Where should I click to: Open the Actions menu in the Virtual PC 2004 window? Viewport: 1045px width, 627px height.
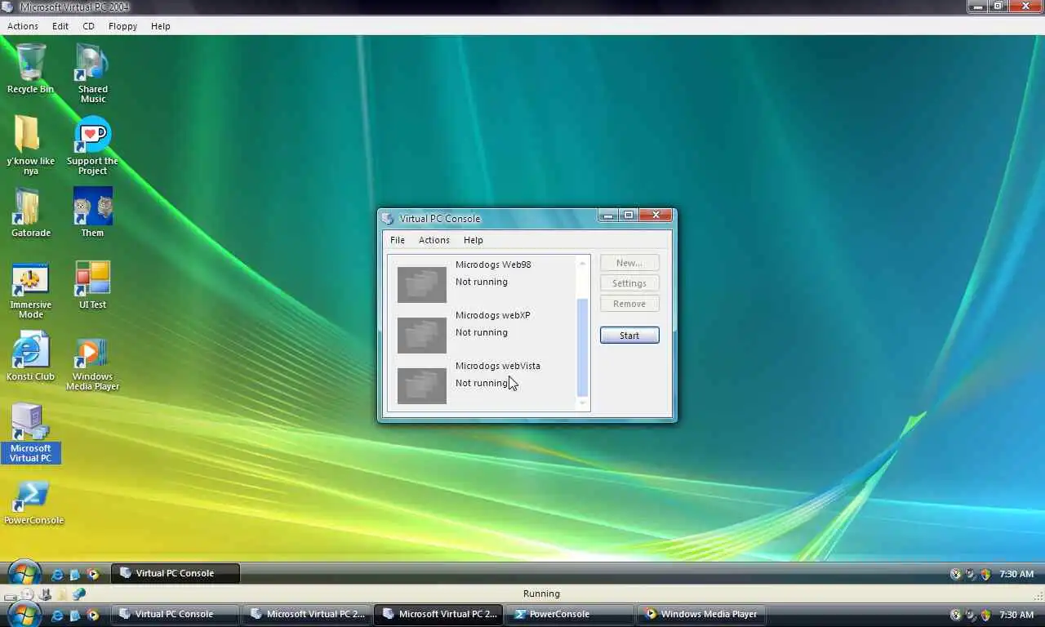tap(23, 26)
